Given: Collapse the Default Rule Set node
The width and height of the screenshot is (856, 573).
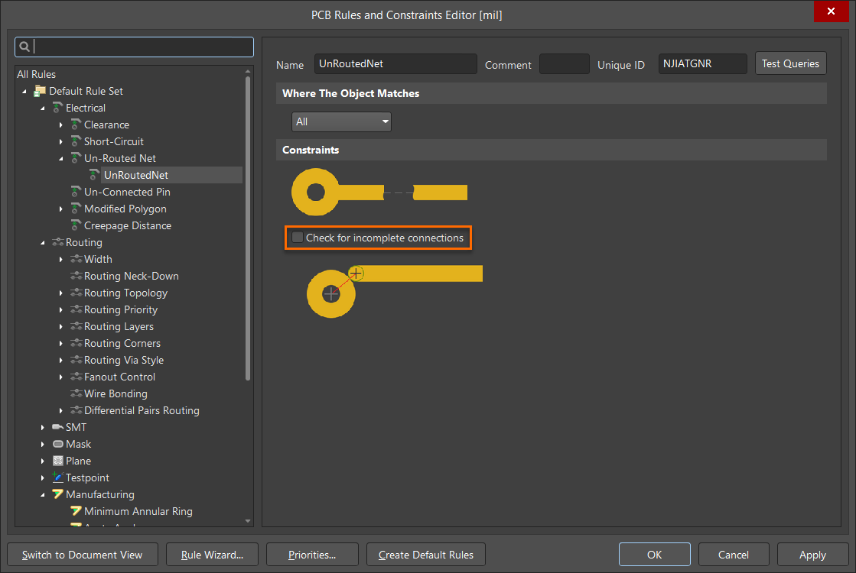Looking at the screenshot, I should [x=24, y=92].
